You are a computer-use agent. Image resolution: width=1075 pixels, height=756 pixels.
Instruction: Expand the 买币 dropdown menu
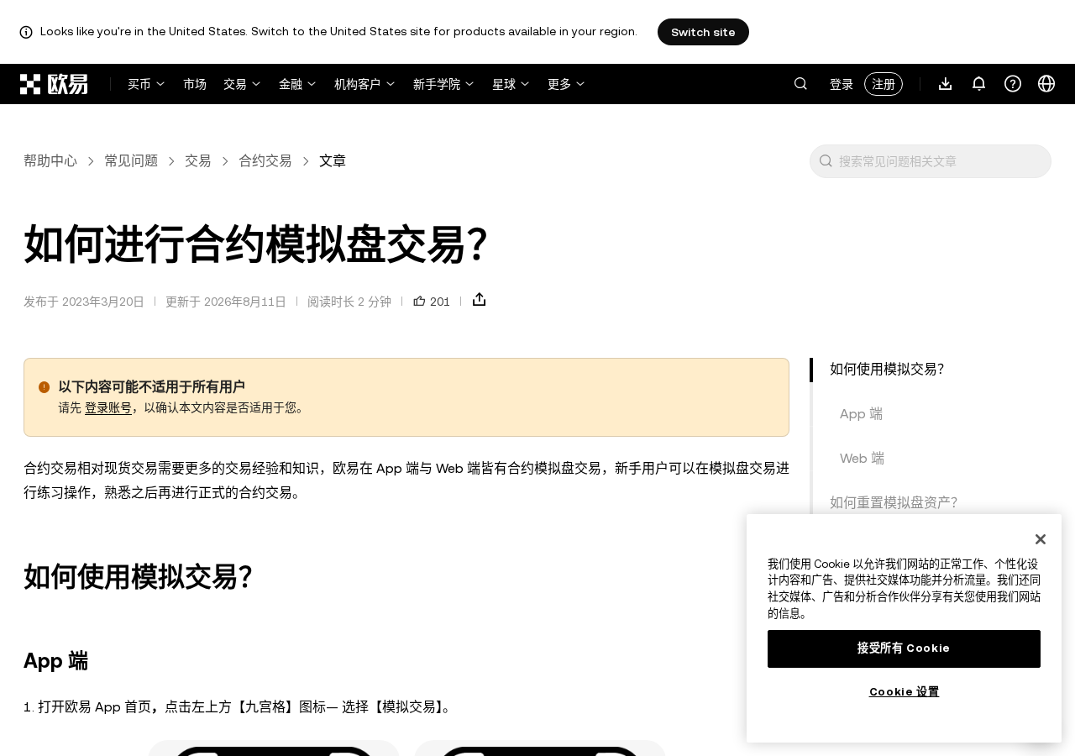(146, 84)
